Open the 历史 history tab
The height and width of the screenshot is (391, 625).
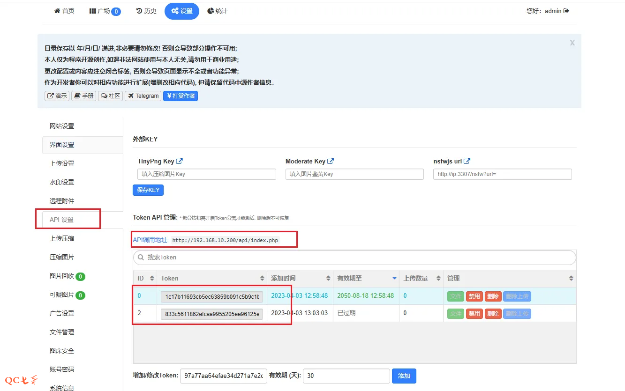(x=146, y=11)
